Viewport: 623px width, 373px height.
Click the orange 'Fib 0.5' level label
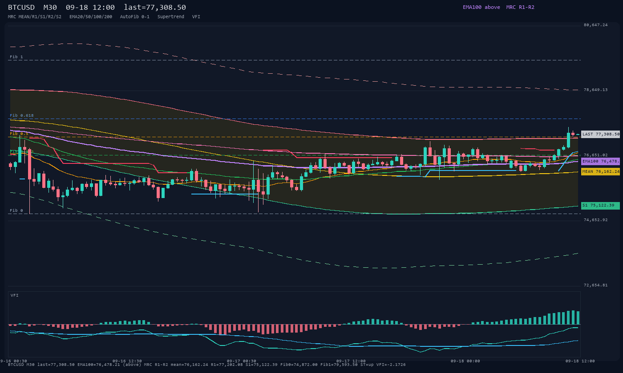pos(19,134)
